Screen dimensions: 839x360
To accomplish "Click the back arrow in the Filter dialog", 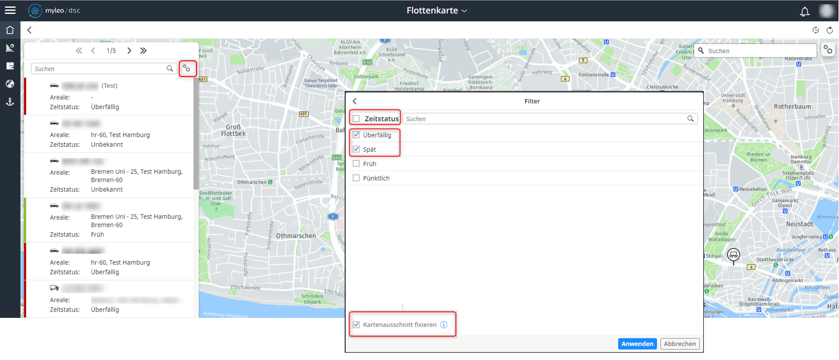I will click(x=355, y=101).
